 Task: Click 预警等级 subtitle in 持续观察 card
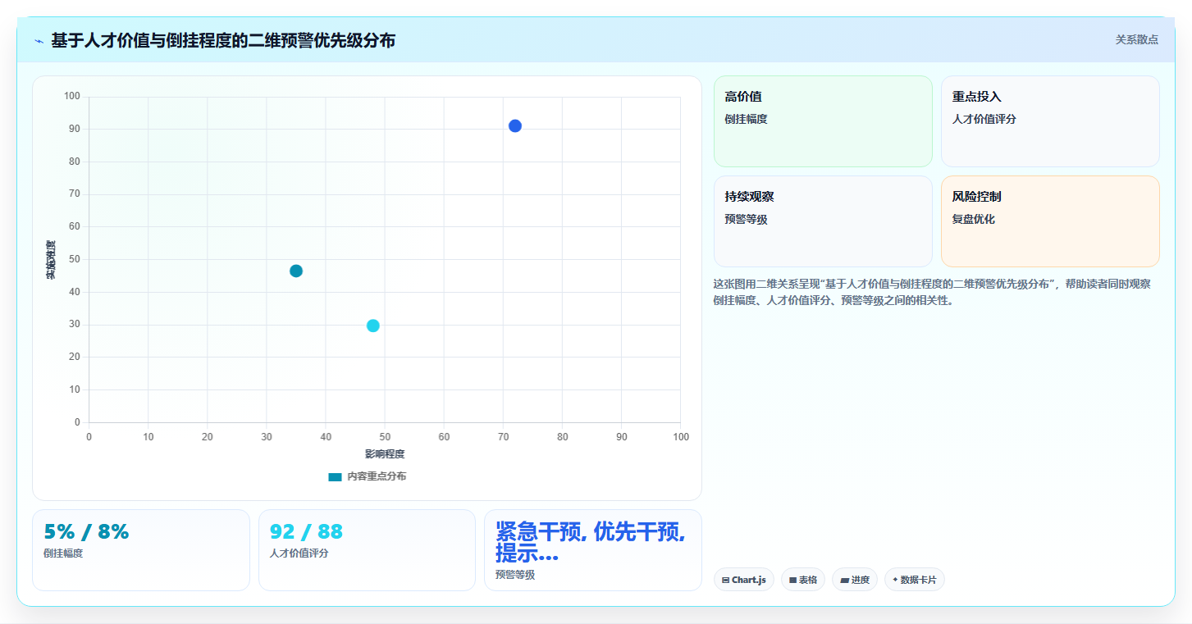tap(746, 219)
